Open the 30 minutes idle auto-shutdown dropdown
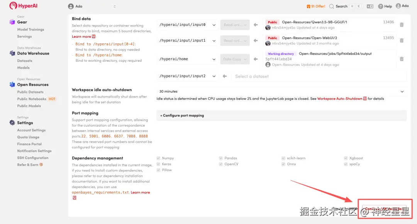 (x=281, y=91)
